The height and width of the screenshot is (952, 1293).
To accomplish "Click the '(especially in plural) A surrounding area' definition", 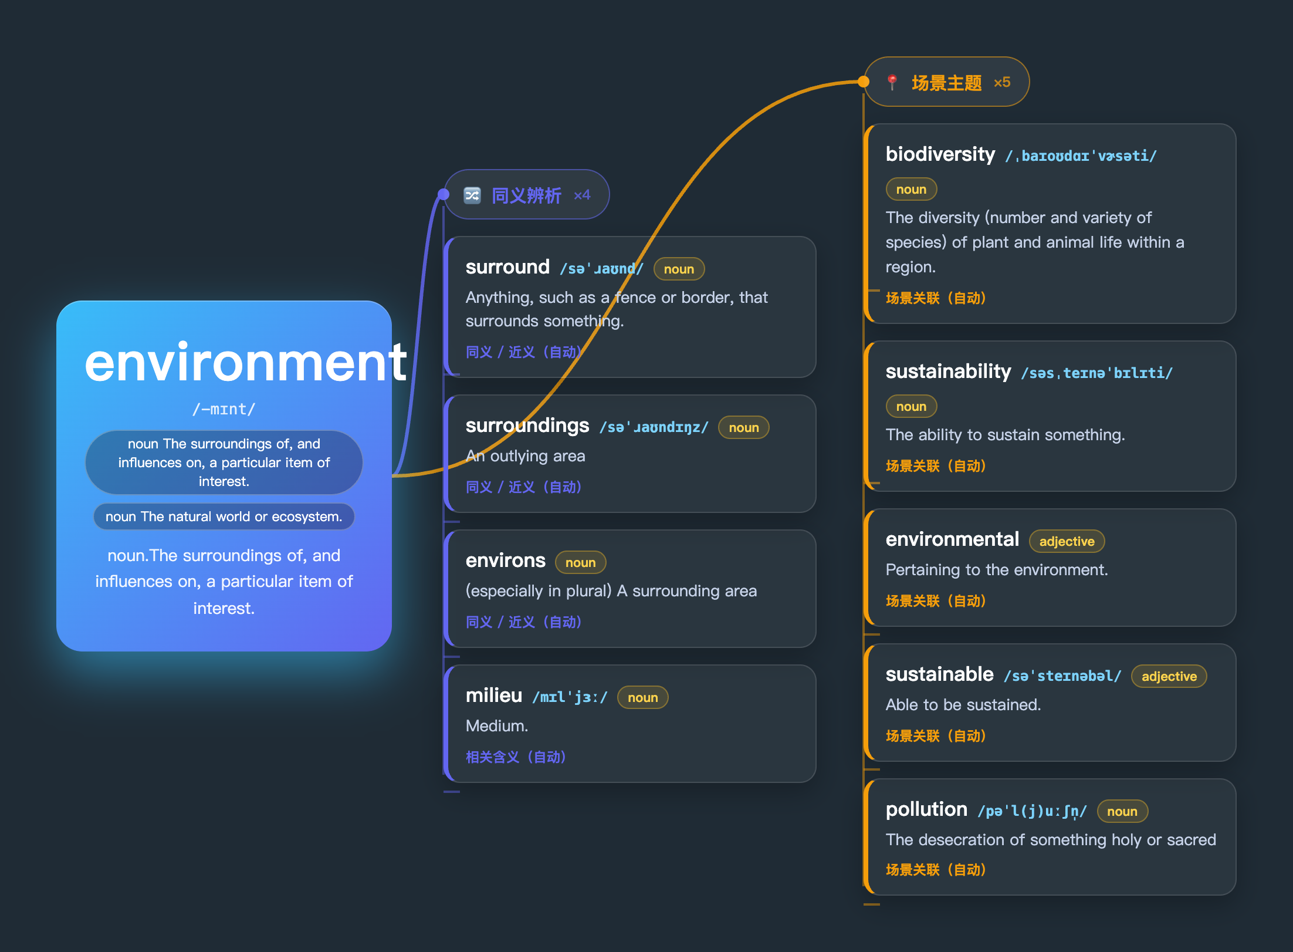I will [611, 591].
